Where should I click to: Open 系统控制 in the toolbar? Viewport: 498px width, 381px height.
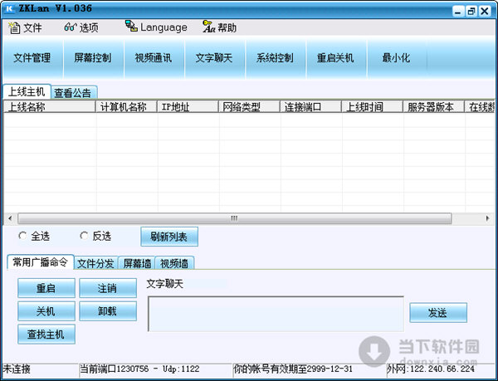(x=275, y=58)
